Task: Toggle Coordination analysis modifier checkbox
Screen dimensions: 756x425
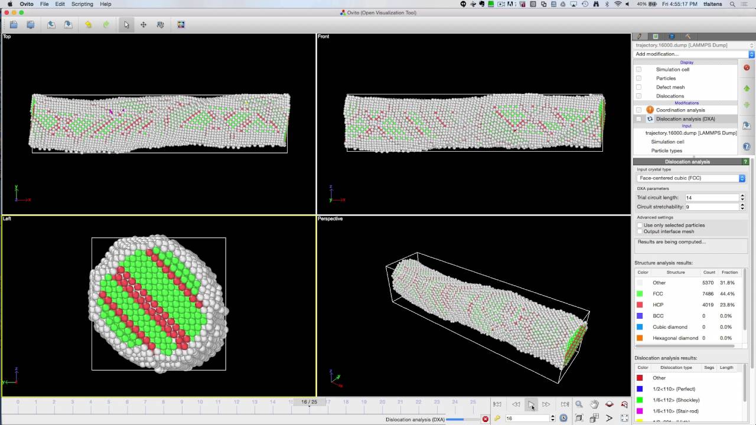Action: click(x=638, y=110)
